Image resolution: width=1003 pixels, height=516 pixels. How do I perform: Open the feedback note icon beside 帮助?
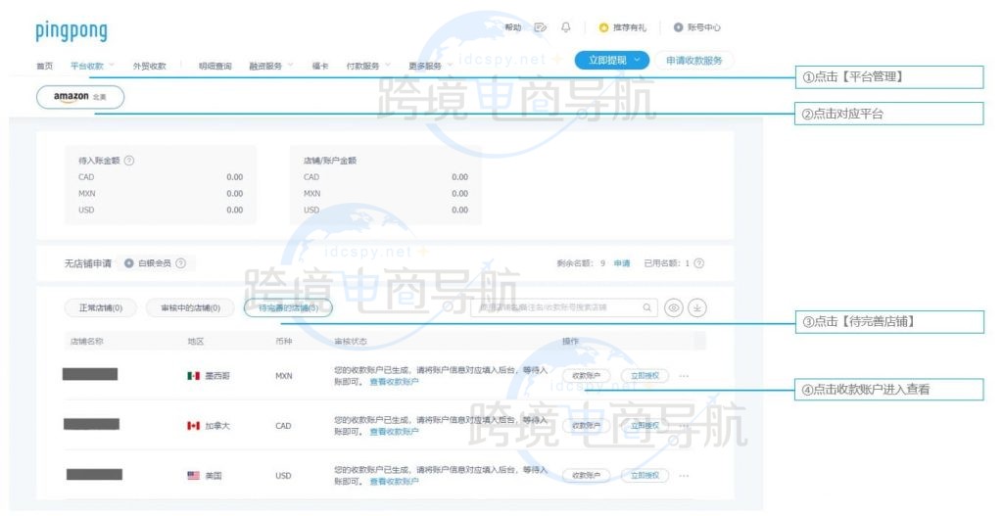click(x=541, y=27)
